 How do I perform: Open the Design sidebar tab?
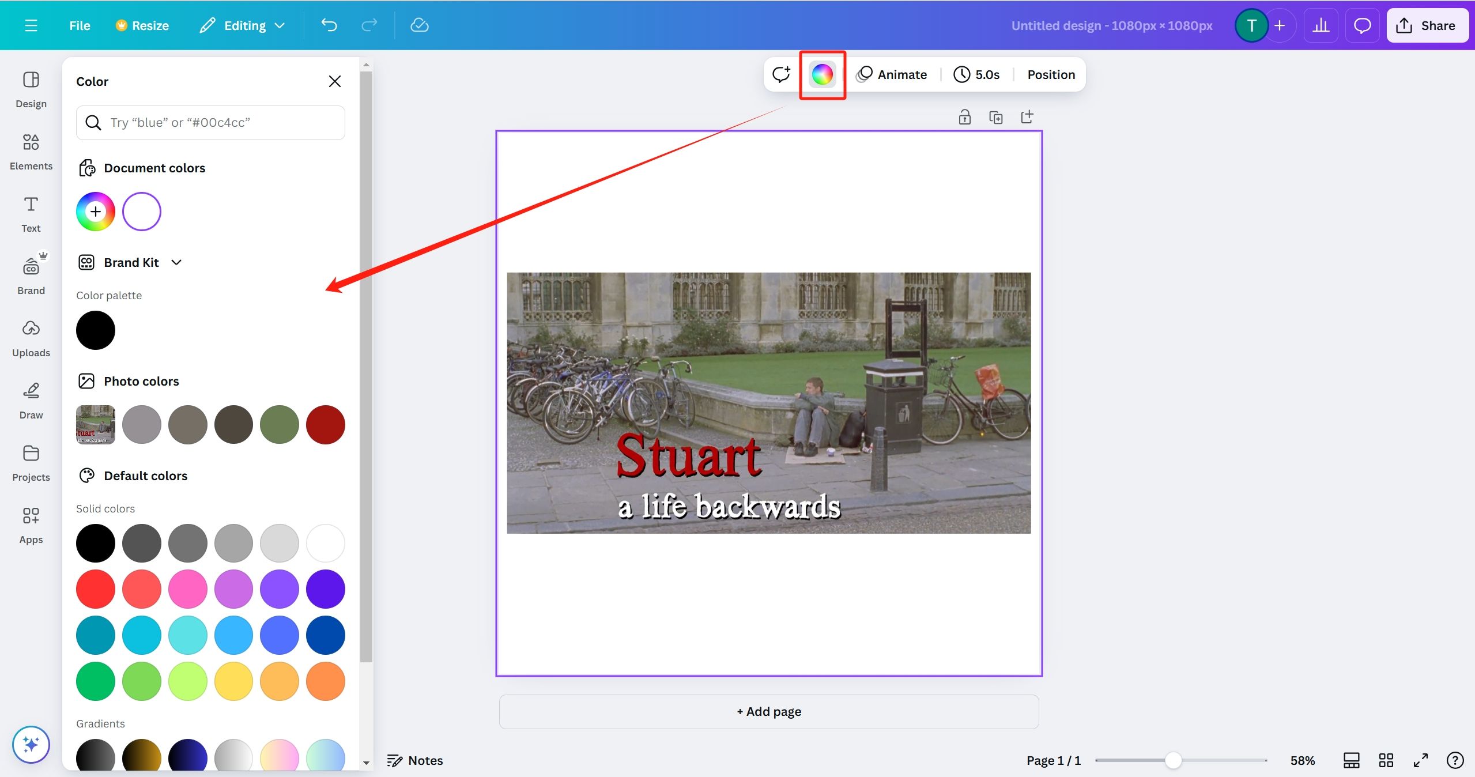31,89
